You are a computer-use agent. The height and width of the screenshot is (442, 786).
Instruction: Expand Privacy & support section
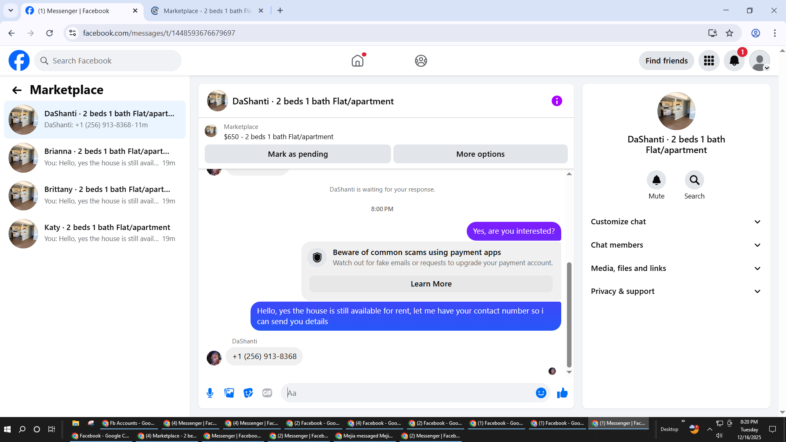(x=676, y=291)
